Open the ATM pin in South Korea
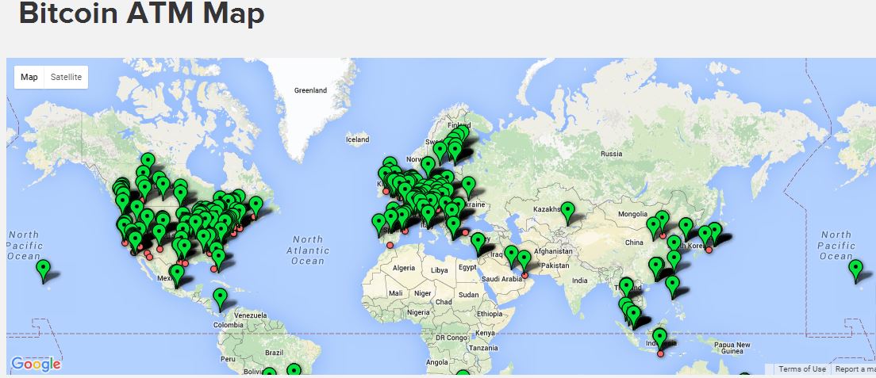Image resolution: width=876 pixels, height=378 pixels. (x=686, y=228)
